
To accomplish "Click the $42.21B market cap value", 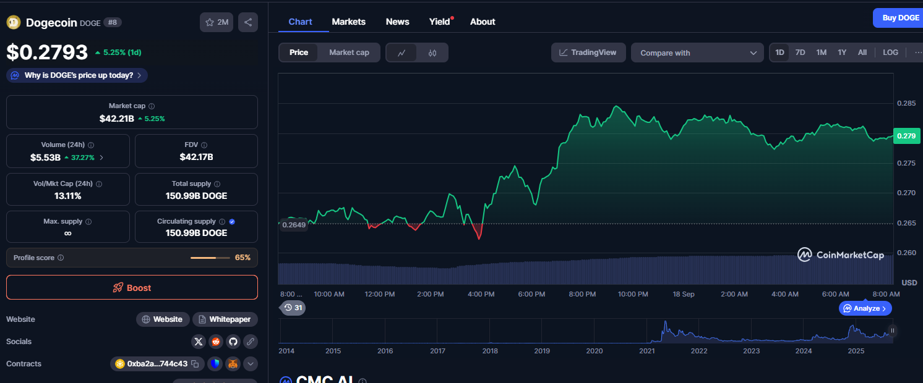I will [116, 118].
